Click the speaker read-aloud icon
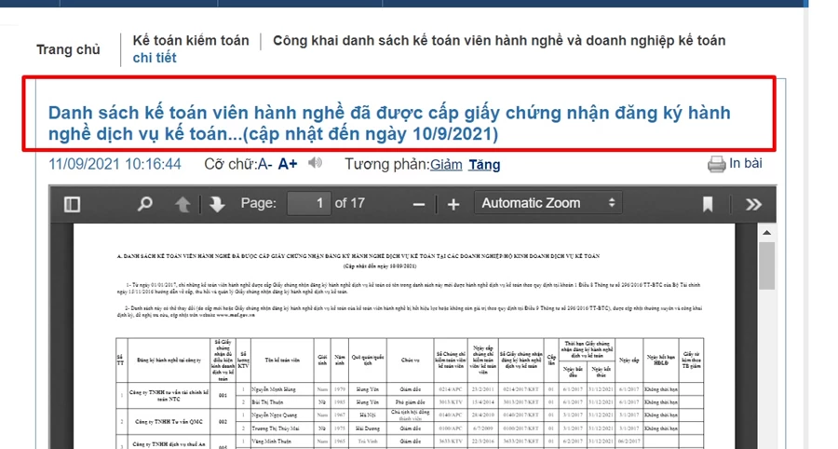Image resolution: width=838 pixels, height=449 pixels. click(x=316, y=162)
